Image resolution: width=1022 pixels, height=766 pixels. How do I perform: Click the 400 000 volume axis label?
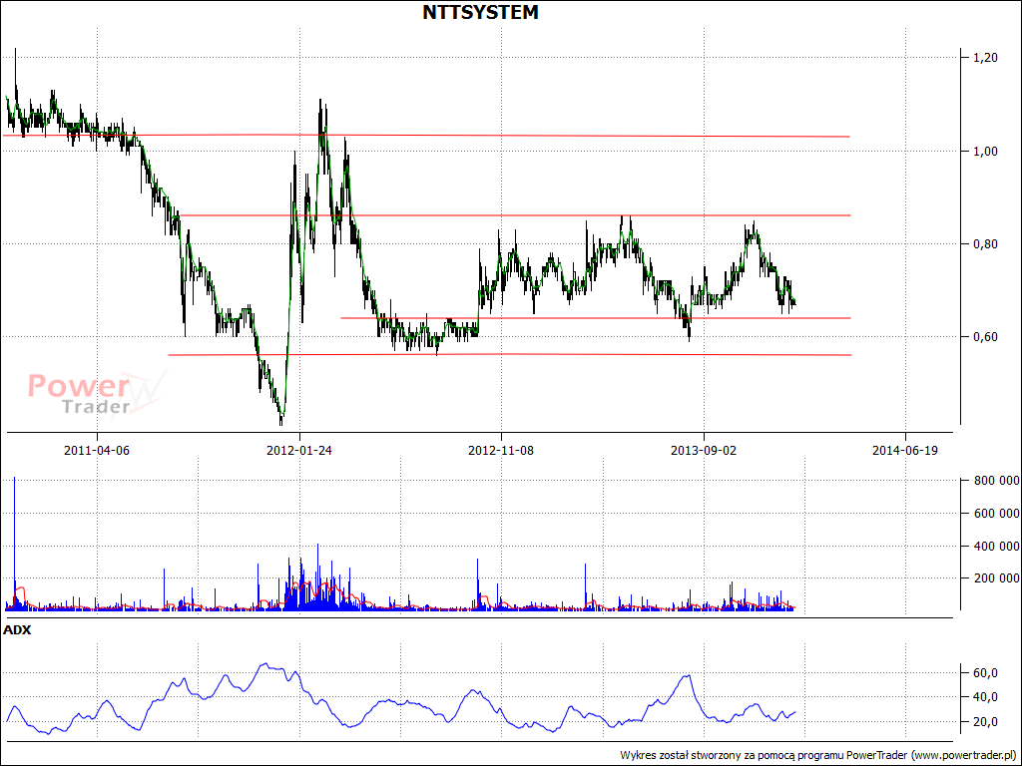(x=997, y=546)
